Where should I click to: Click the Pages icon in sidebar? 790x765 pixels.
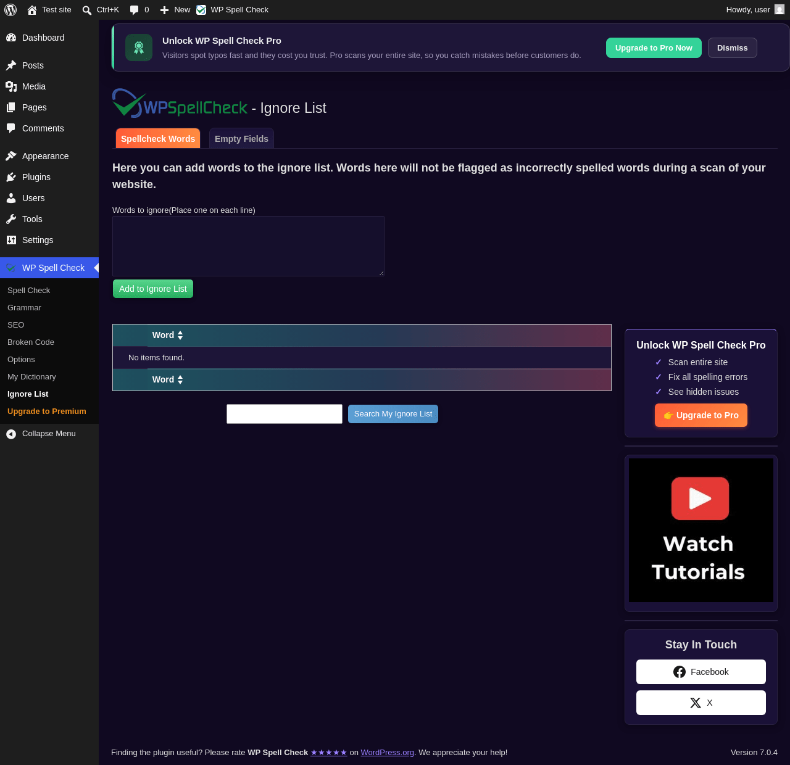click(x=11, y=107)
